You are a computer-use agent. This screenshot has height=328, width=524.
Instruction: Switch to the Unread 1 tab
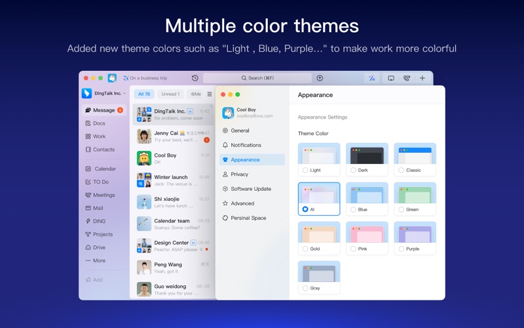coord(170,94)
